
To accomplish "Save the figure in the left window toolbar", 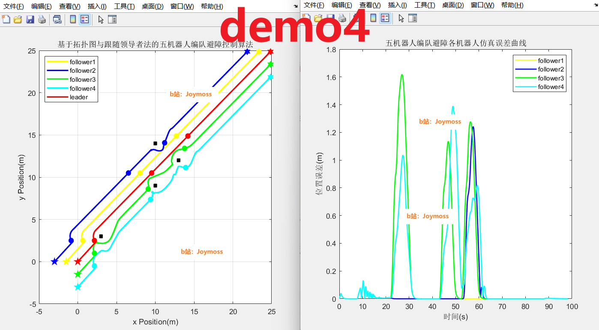I will pyautogui.click(x=30, y=19).
